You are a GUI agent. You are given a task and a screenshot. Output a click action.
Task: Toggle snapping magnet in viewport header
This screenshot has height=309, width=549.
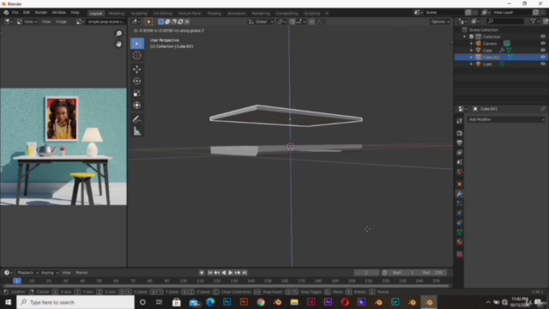pos(292,21)
